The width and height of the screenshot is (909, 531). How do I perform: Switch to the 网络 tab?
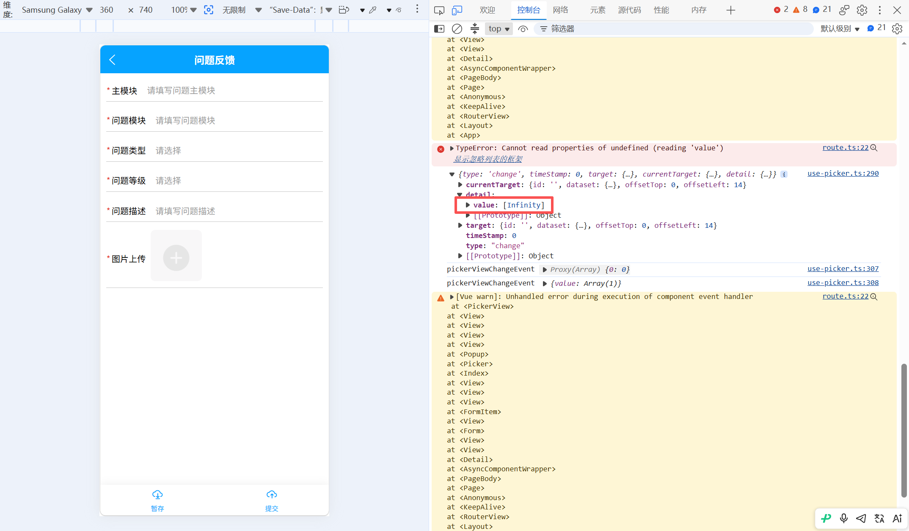561,10
